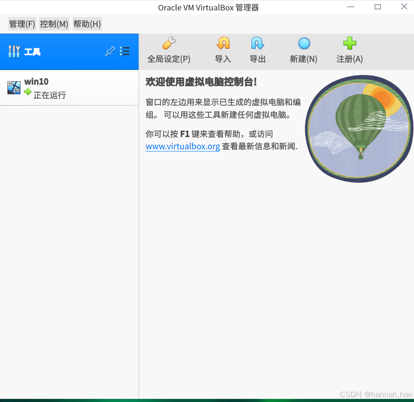Click the hot air balloon illustration
The height and width of the screenshot is (402, 414).
point(359,129)
